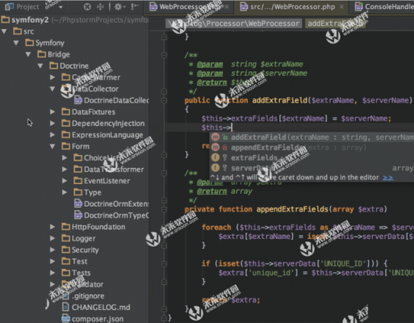Click the scroll-from-source target icon
414x323 pixels.
[x=87, y=6]
